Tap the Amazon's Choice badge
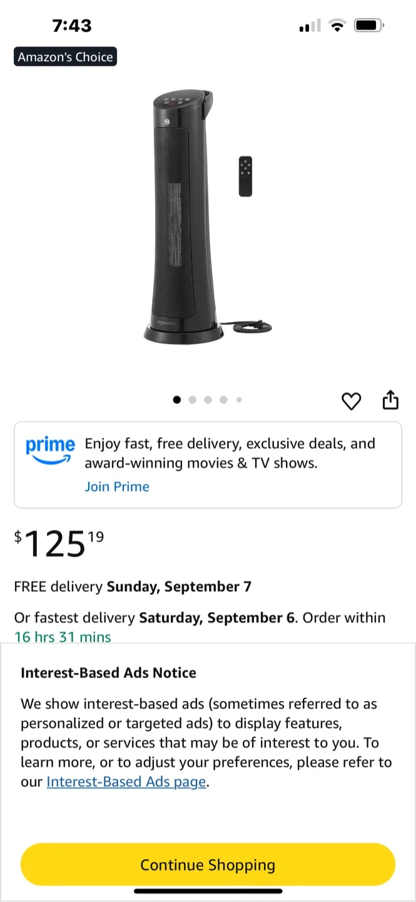416x902 pixels. tap(66, 57)
